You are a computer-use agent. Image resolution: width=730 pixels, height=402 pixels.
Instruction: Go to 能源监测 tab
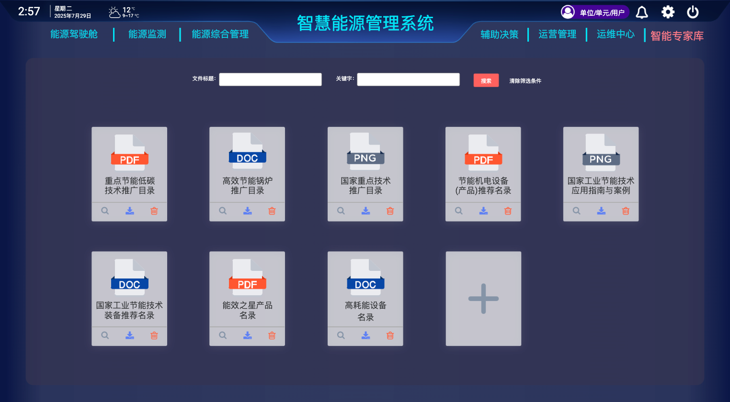148,34
